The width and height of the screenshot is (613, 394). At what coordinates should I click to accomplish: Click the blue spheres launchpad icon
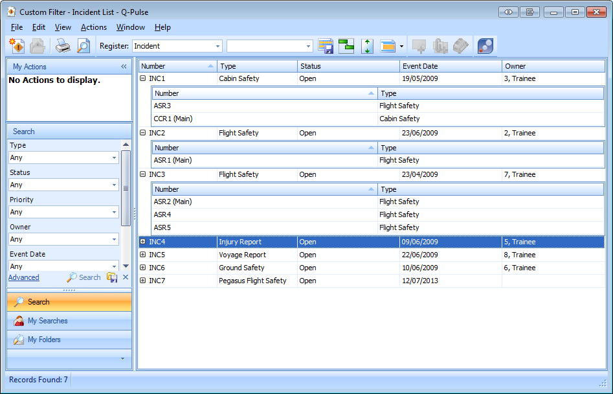485,46
